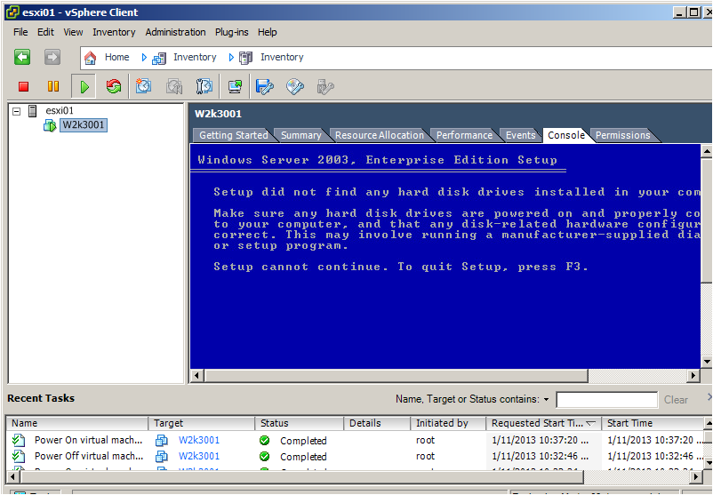Image resolution: width=713 pixels, height=495 pixels.
Task: Open the File menu
Action: 20,32
